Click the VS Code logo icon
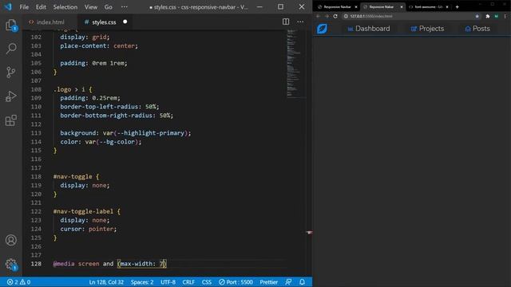 click(x=8, y=7)
